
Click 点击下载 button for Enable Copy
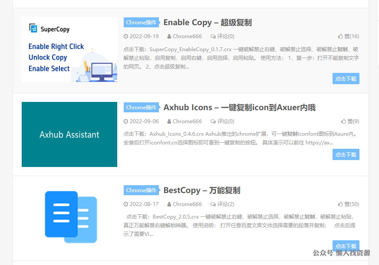(346, 79)
